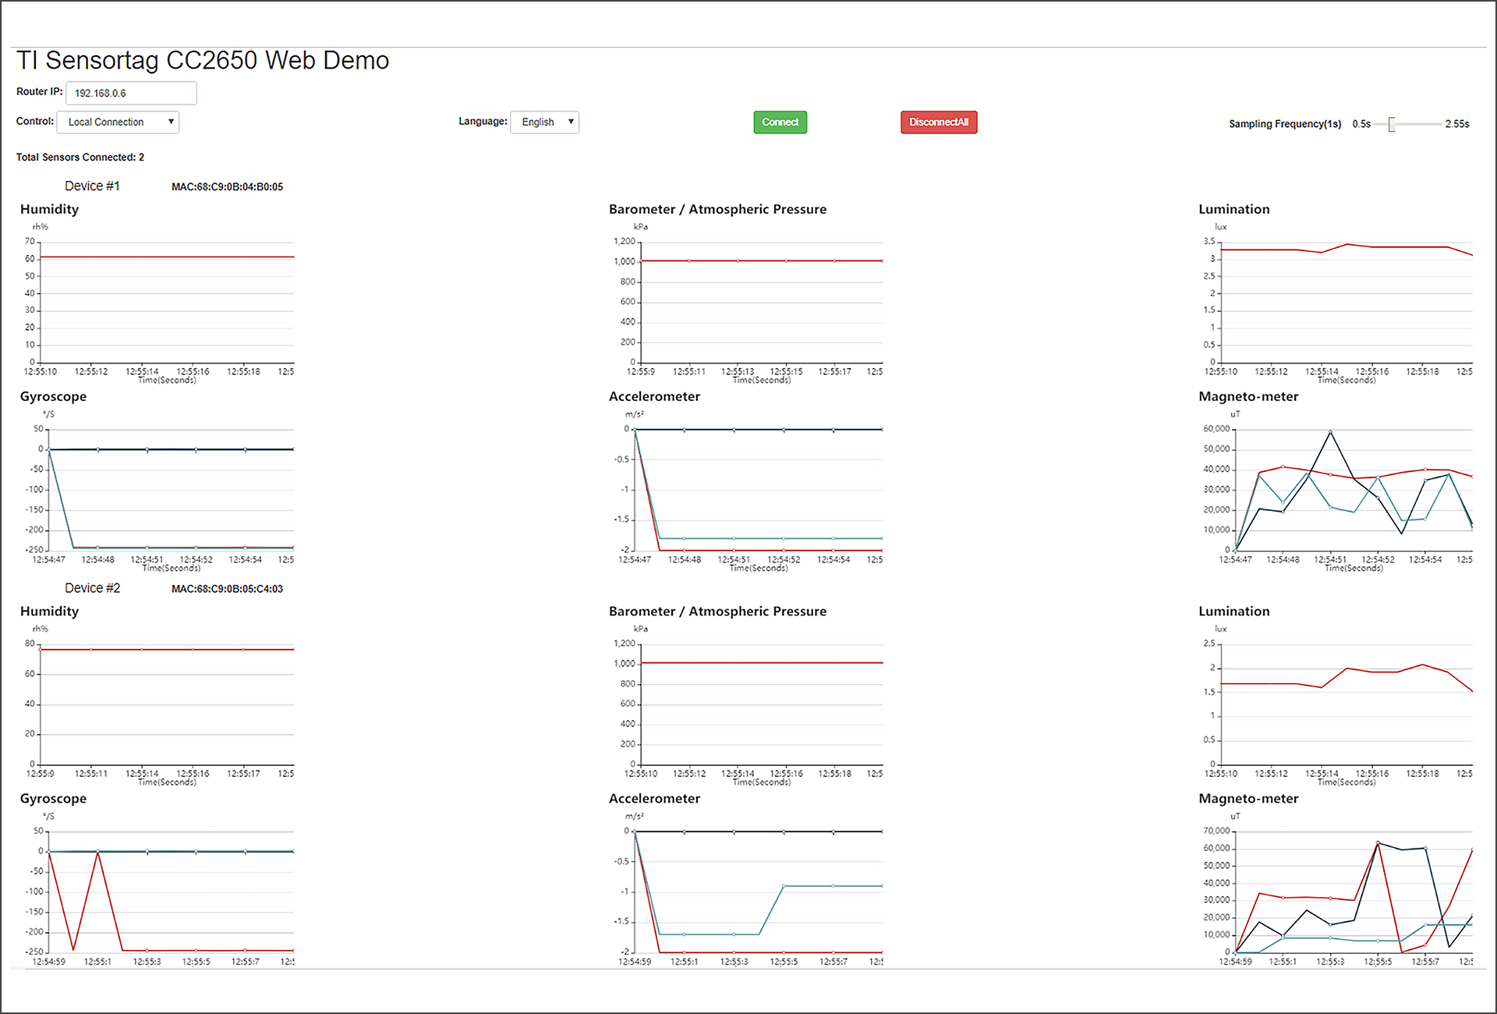Click the Sampling Frequency(1s) label
1497x1014 pixels.
(1285, 124)
